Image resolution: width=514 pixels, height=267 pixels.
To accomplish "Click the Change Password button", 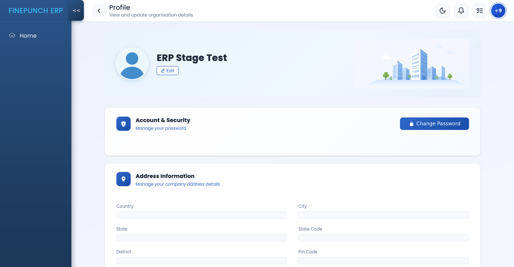I will click(x=434, y=124).
